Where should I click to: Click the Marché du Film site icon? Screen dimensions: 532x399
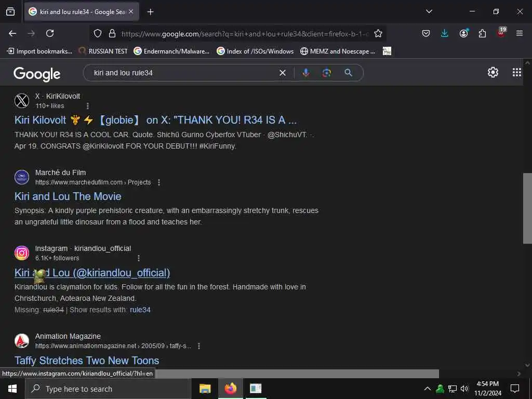coord(22,177)
